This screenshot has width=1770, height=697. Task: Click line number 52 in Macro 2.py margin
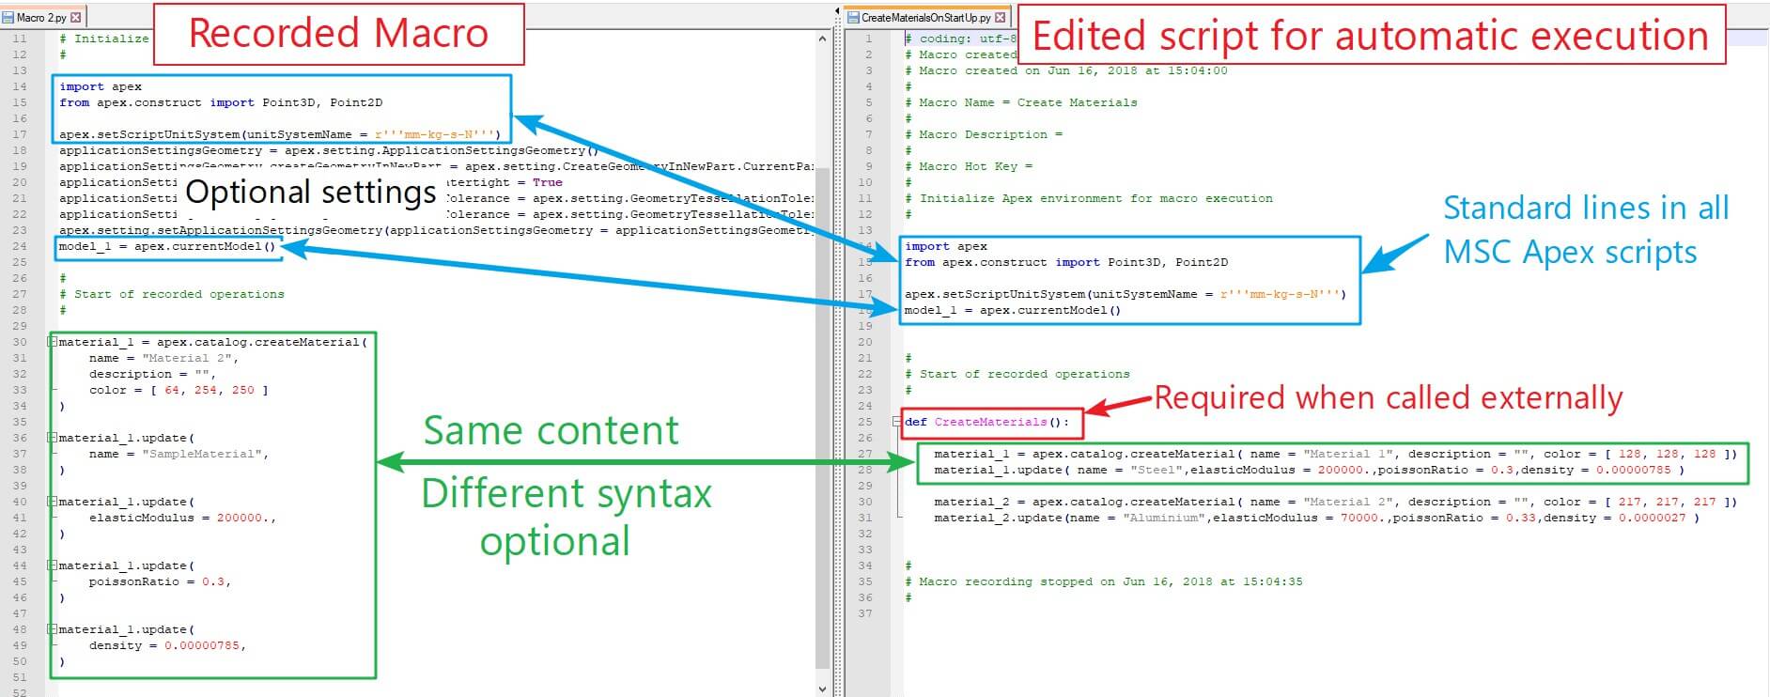(x=20, y=693)
